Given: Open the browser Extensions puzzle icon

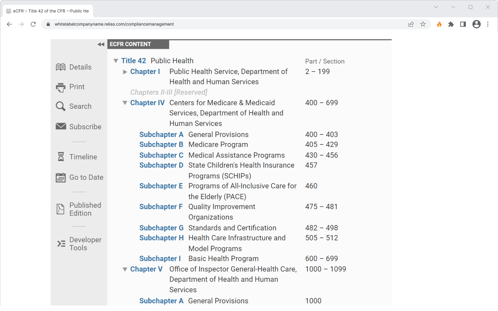Looking at the screenshot, I should (x=451, y=24).
